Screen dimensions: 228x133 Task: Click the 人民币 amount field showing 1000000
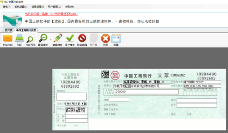[146, 92]
